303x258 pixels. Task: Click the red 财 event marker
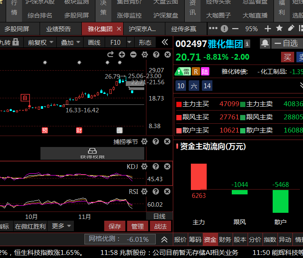click(79, 130)
